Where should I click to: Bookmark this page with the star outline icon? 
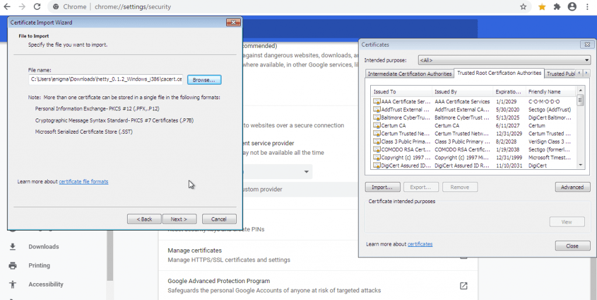tap(523, 6)
